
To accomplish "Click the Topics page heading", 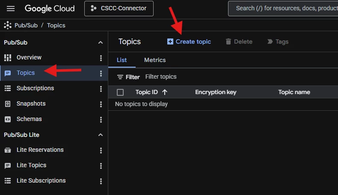I will pos(130,41).
